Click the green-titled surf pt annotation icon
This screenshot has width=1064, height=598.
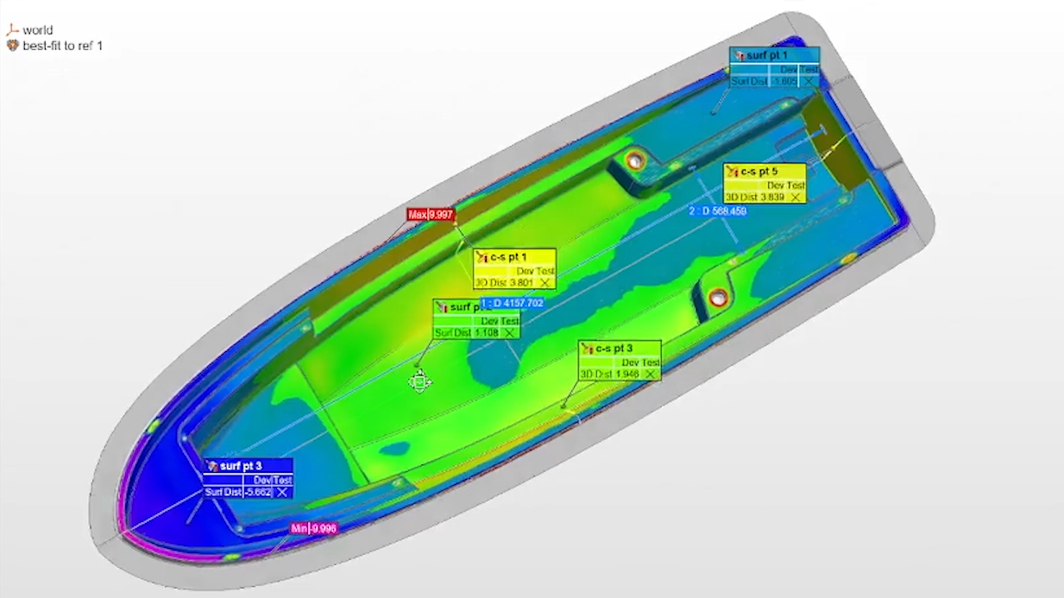tap(441, 307)
